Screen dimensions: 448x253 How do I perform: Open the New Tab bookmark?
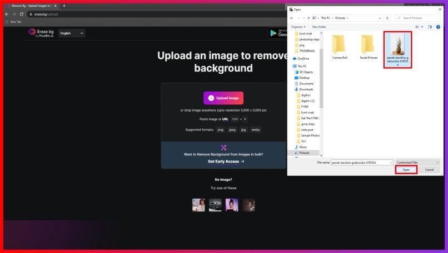[x=13, y=22]
